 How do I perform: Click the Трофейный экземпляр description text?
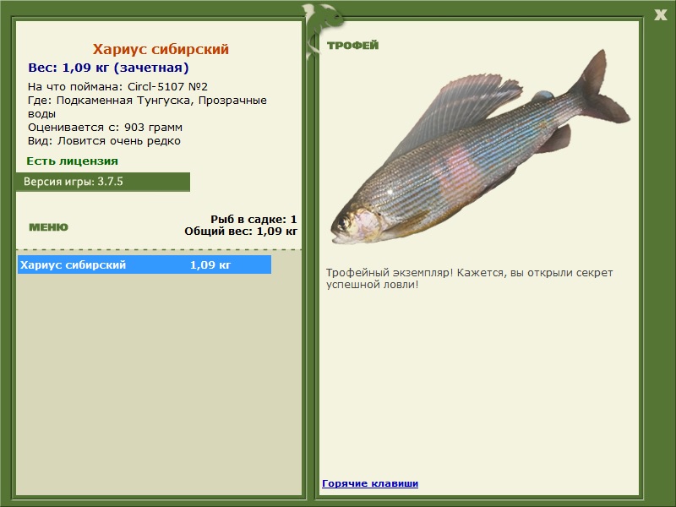click(469, 279)
